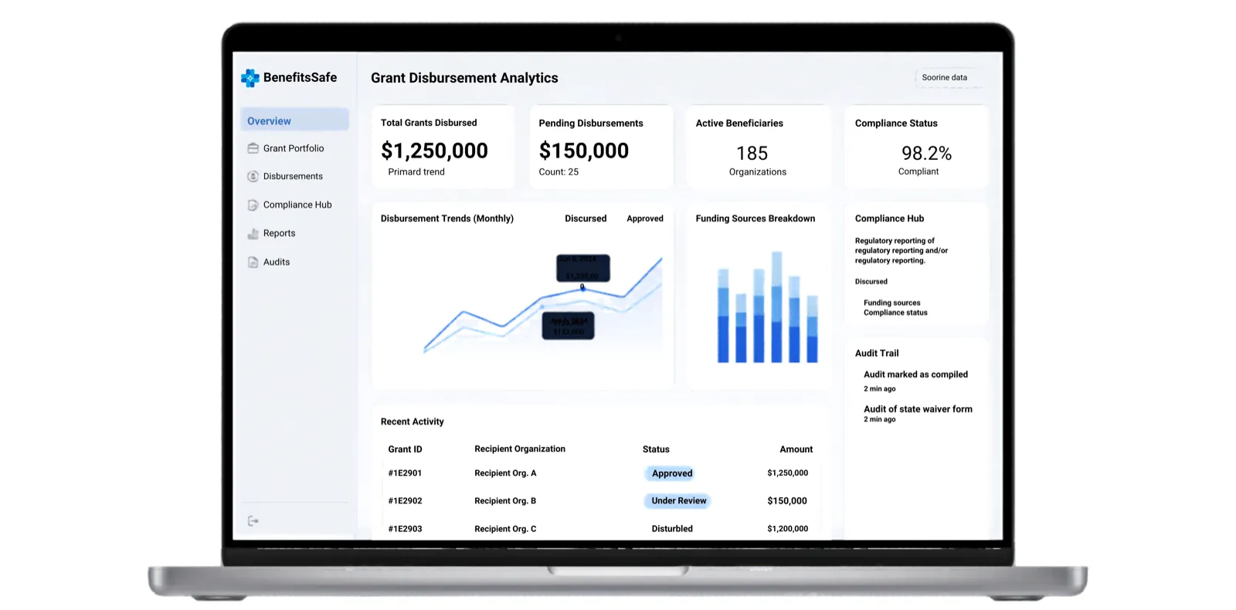
Task: Click the Disturbled status for Recipient Org. C
Action: coord(672,529)
